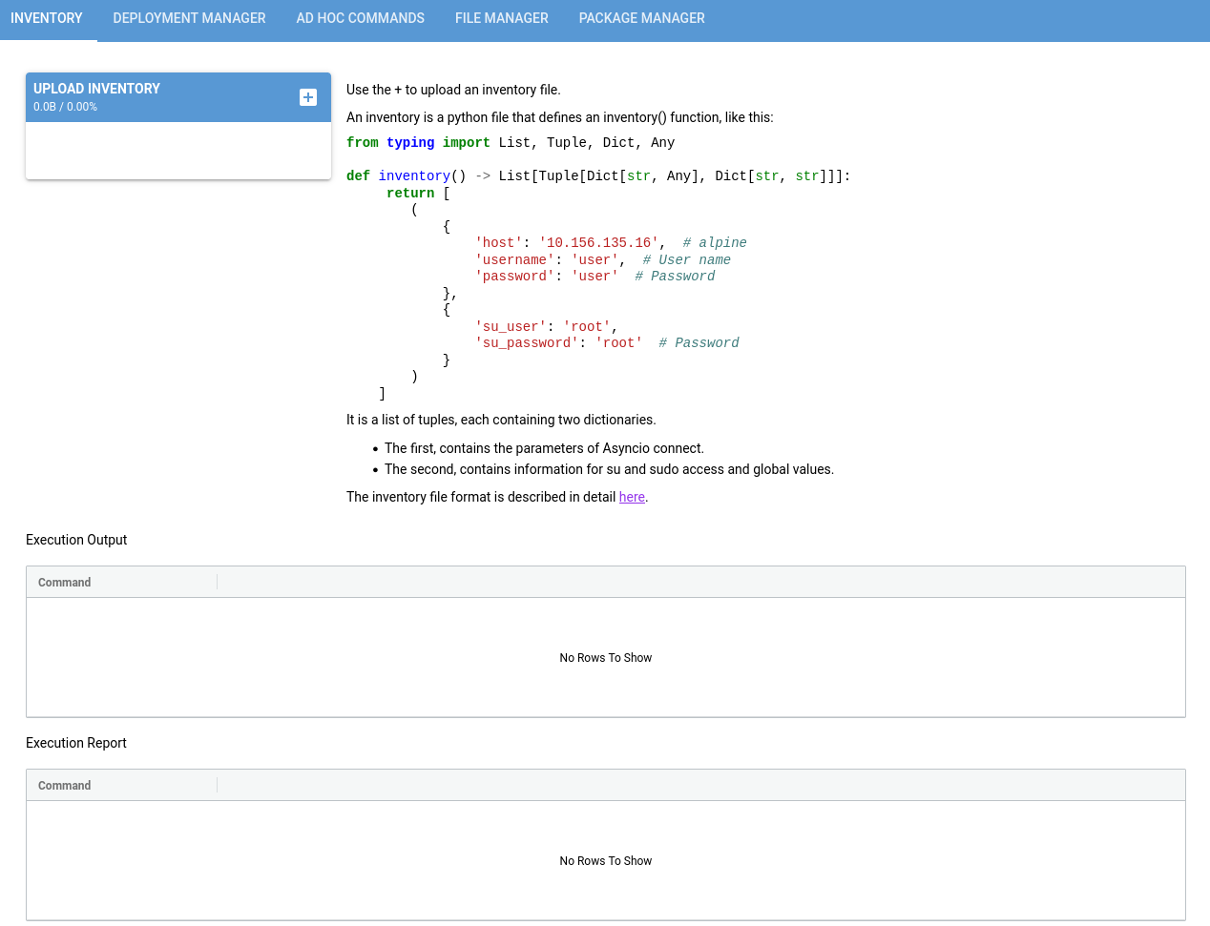Click Execution Output Command column resize handle

coord(218,582)
